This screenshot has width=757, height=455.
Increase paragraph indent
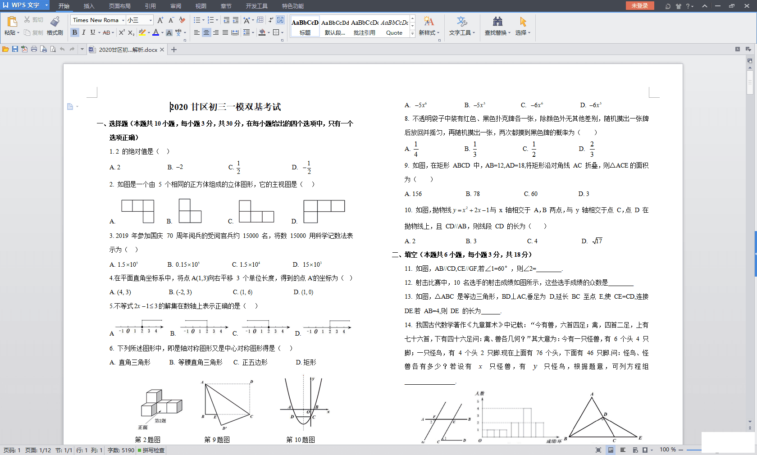tap(236, 20)
